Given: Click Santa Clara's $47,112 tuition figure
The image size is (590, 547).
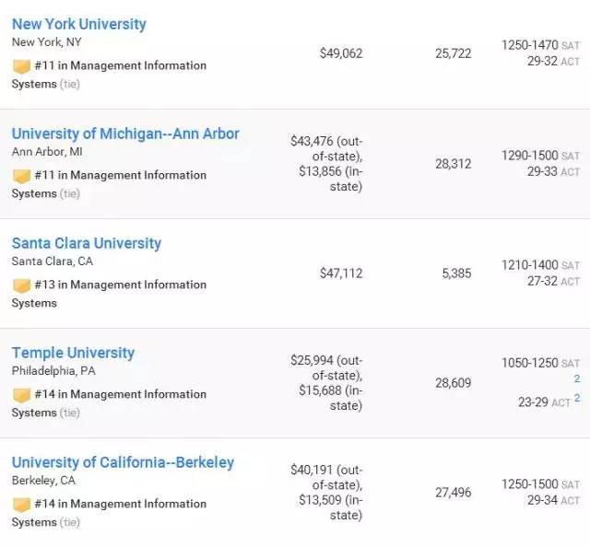Looking at the screenshot, I should coord(341,273).
